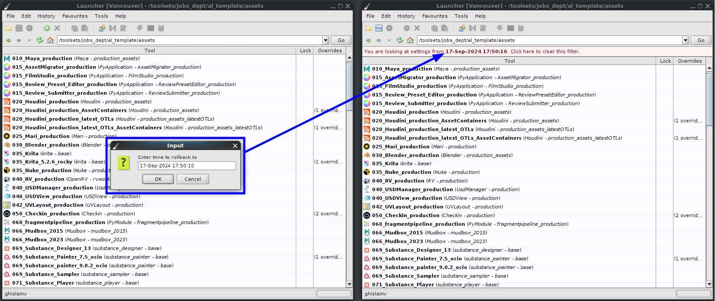Click the Overrides column header in right window
The height and width of the screenshot is (301, 715).
coord(690,61)
